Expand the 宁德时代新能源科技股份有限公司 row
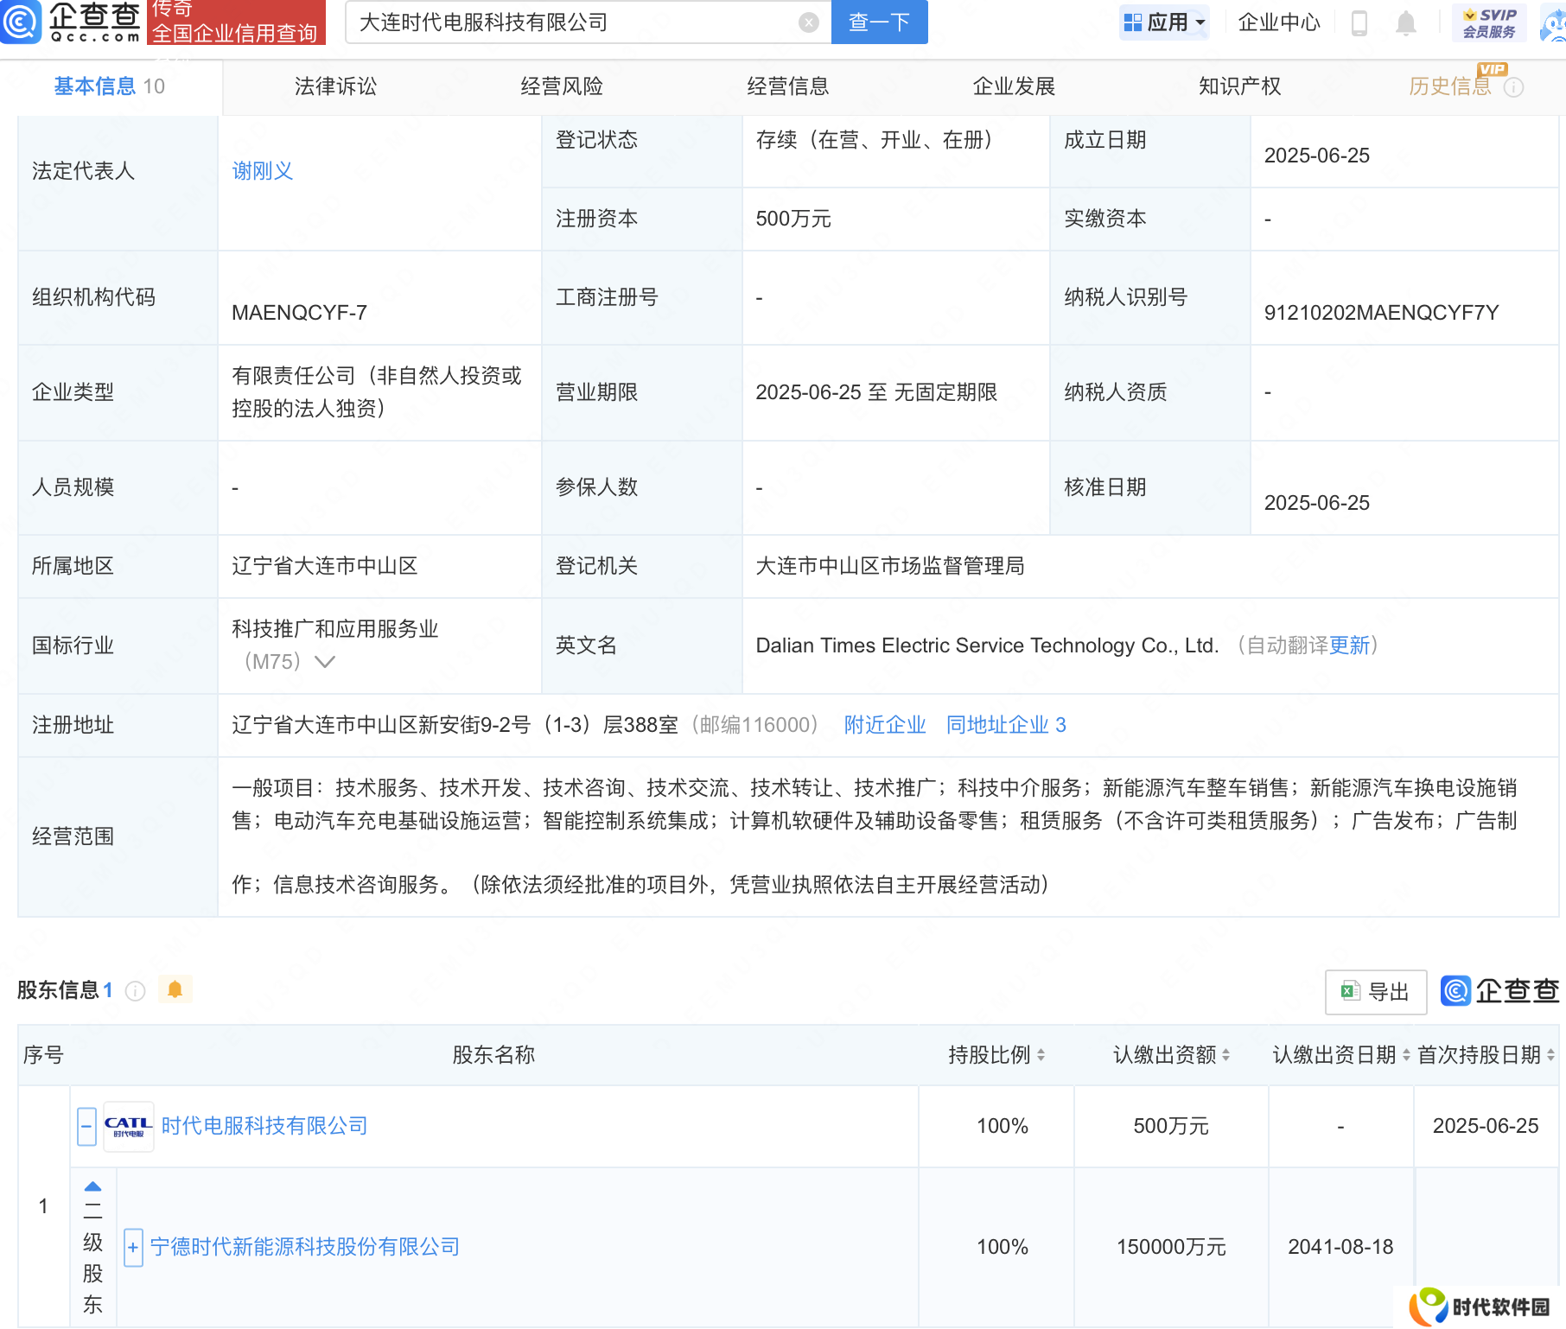The width and height of the screenshot is (1566, 1329). pos(133,1248)
